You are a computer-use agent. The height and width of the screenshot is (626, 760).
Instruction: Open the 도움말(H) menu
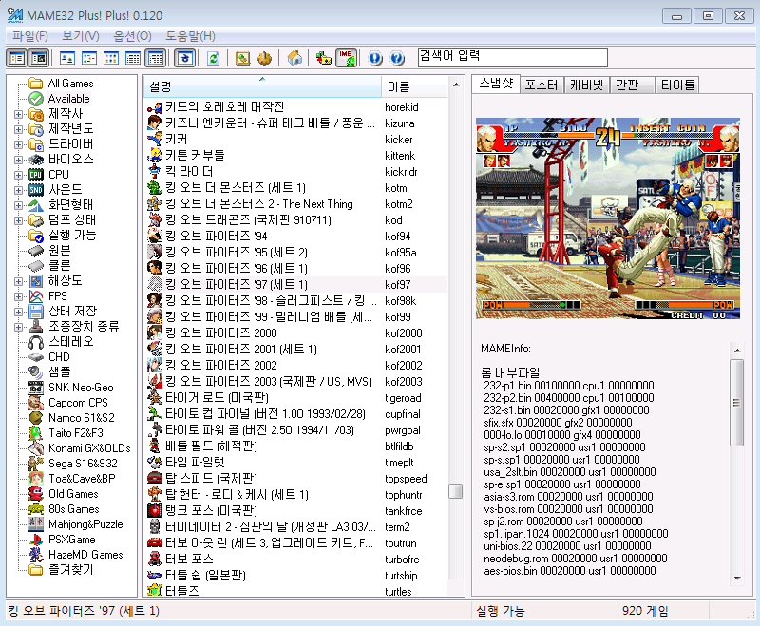(x=190, y=36)
